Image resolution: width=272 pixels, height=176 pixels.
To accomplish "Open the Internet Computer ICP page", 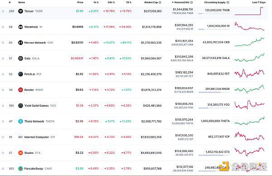I will pyautogui.click(x=39, y=137).
